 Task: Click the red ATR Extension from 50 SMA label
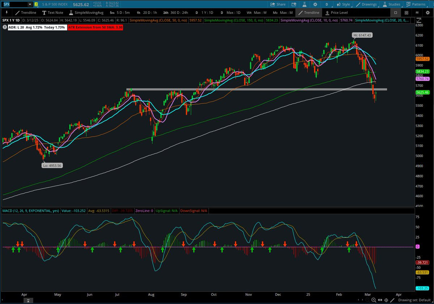(96, 28)
